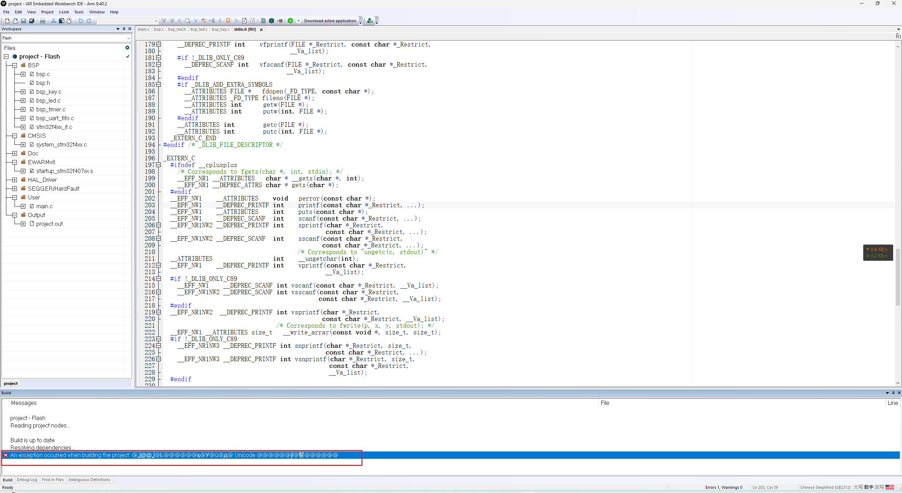Image resolution: width=902 pixels, height=493 pixels.
Task: Click the New Document toolbar icon
Action: (x=7, y=21)
